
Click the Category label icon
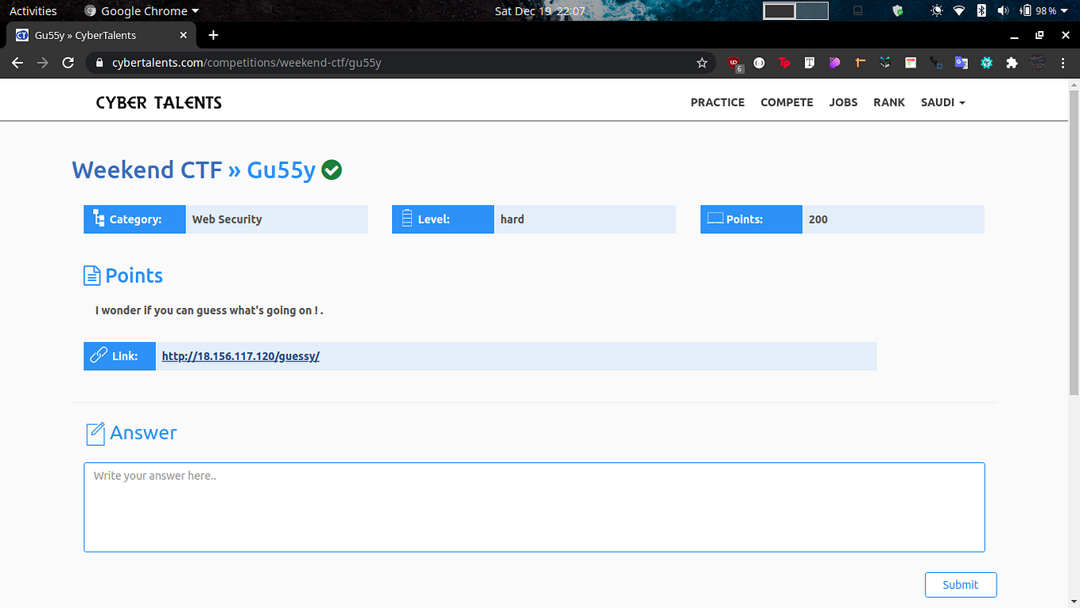99,219
